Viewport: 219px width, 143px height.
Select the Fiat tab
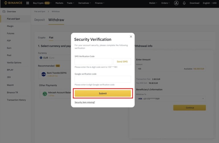click(51, 37)
